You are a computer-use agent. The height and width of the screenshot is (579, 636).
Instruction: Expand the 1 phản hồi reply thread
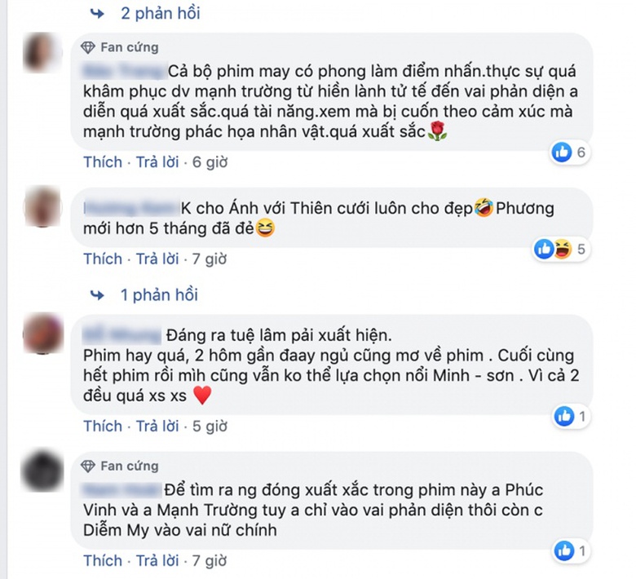click(159, 294)
